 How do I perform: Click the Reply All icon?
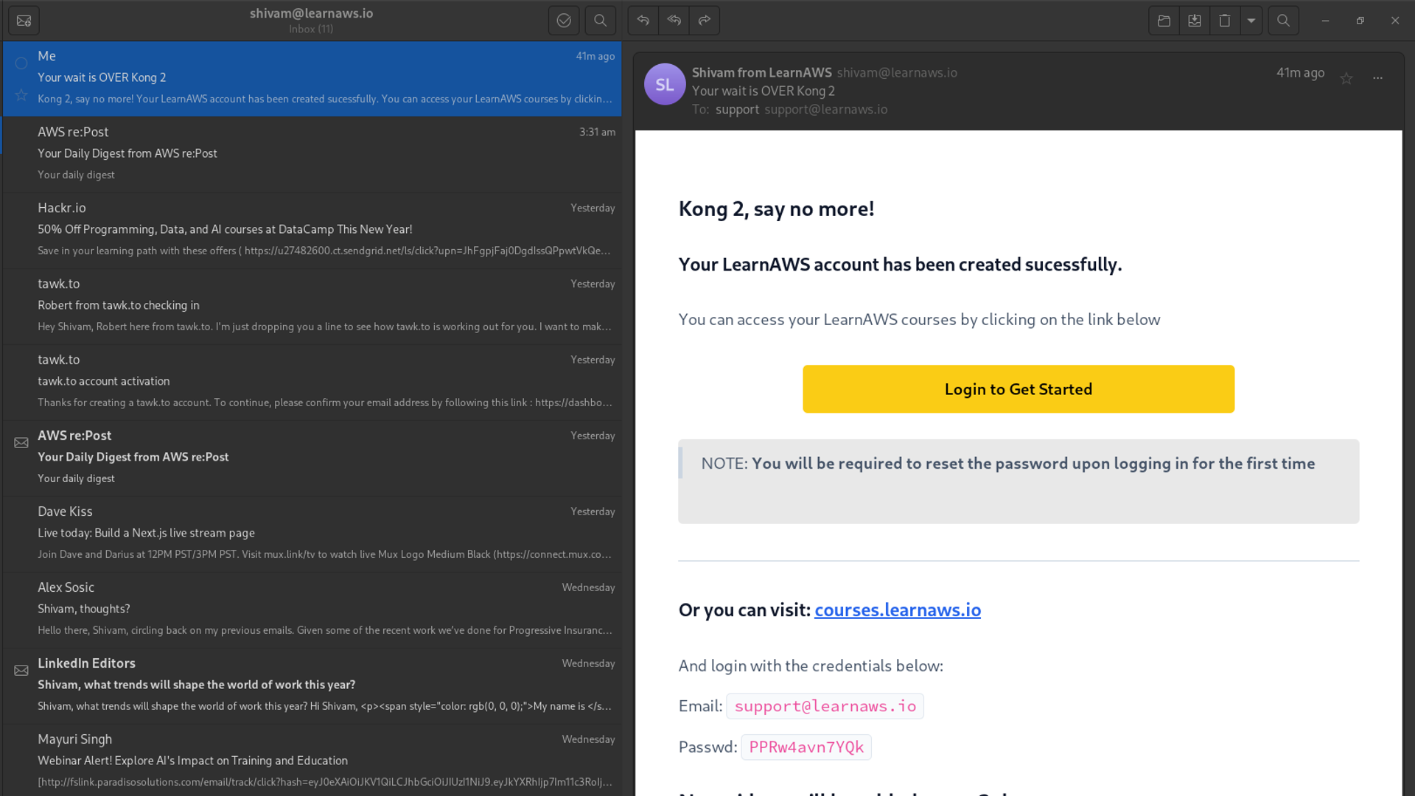[x=674, y=21]
